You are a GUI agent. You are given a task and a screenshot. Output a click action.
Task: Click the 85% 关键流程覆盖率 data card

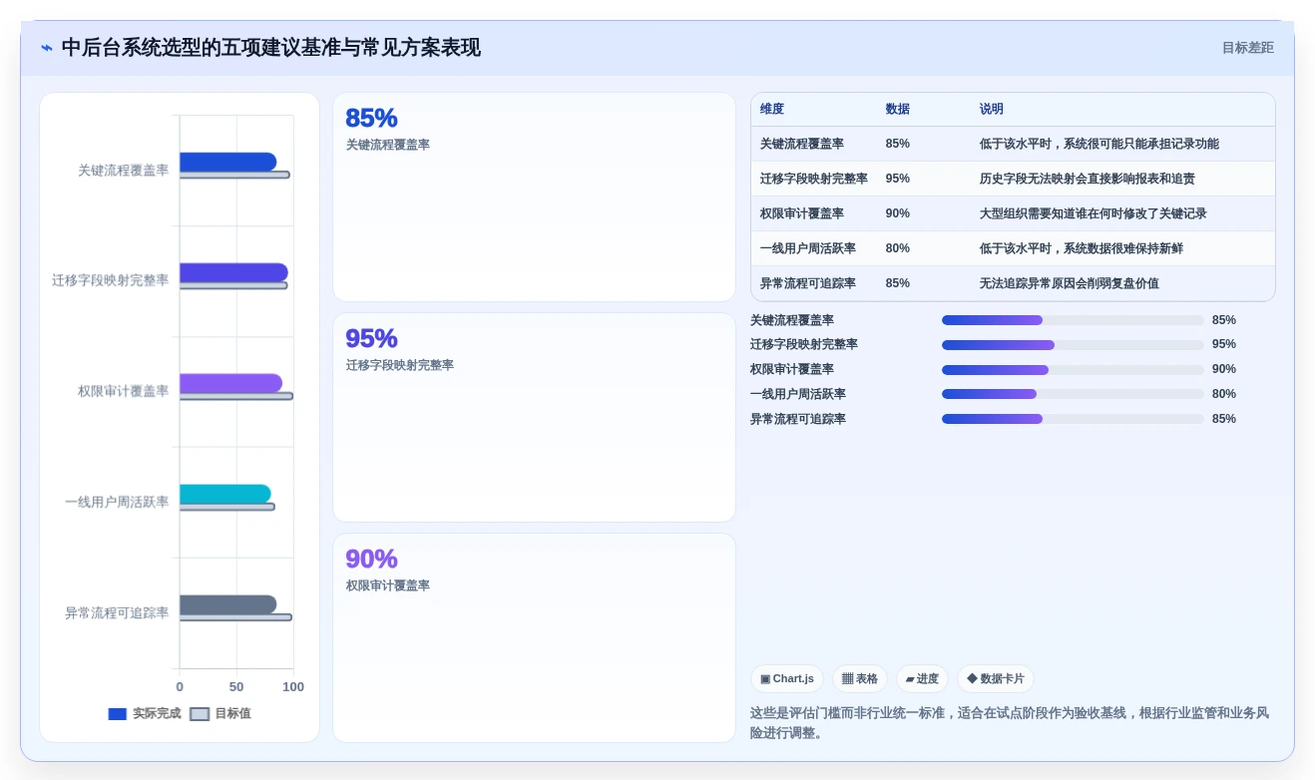click(534, 197)
